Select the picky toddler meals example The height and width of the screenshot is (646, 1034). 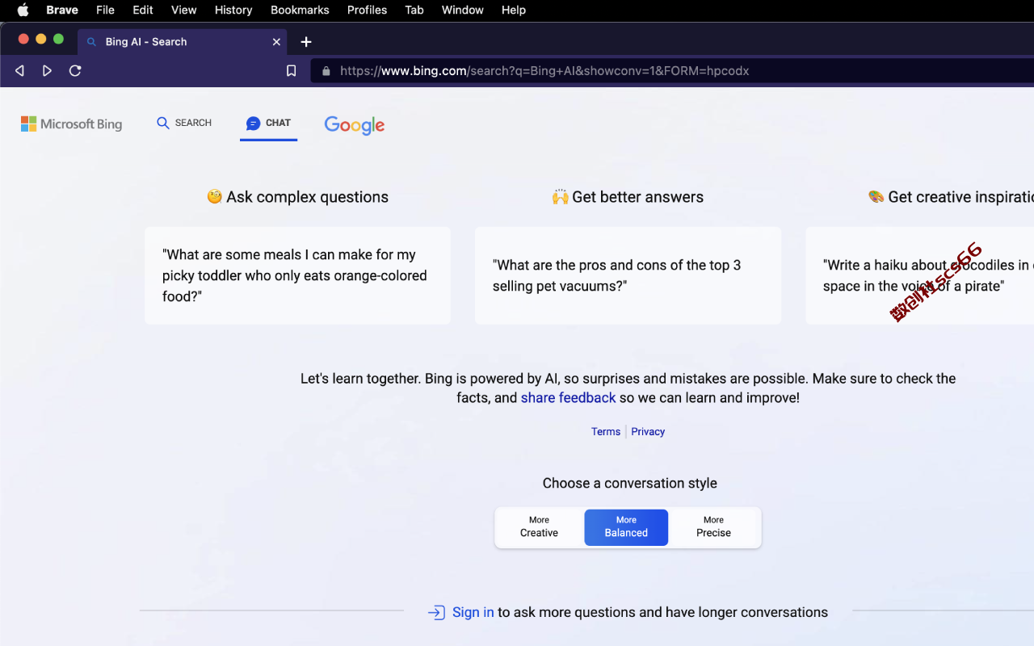pyautogui.click(x=297, y=275)
